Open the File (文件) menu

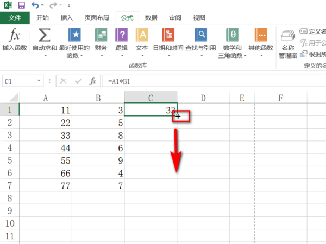(x=15, y=18)
